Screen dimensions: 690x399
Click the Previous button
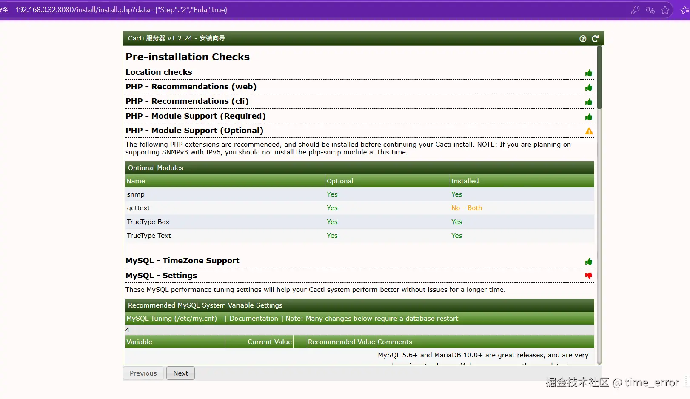(143, 373)
